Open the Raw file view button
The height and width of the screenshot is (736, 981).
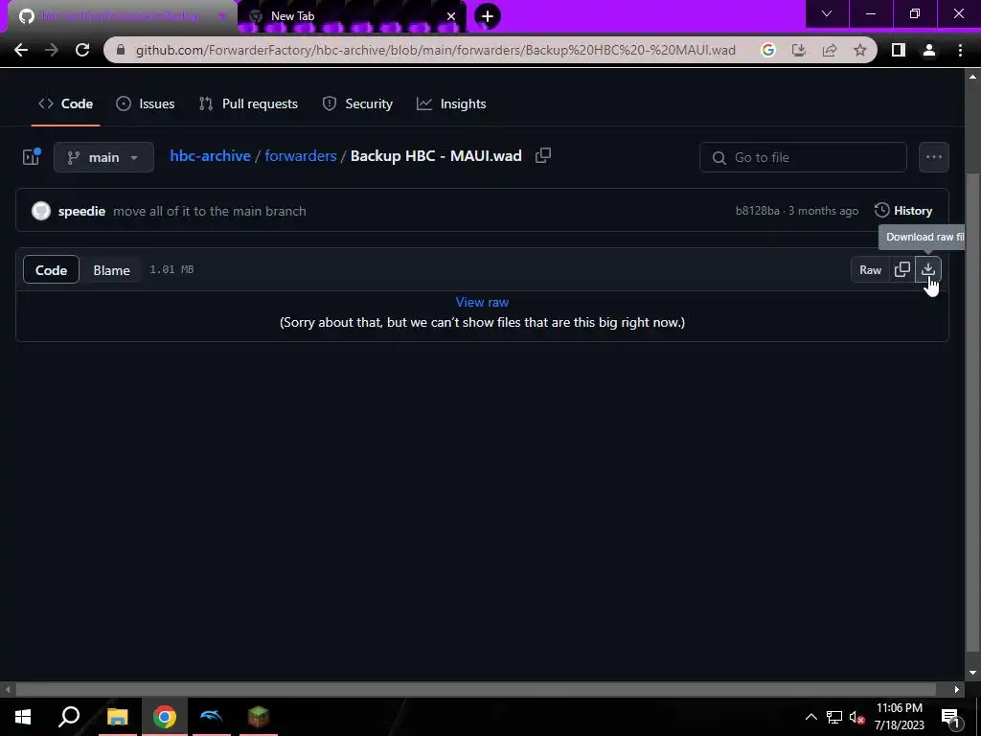870,269
